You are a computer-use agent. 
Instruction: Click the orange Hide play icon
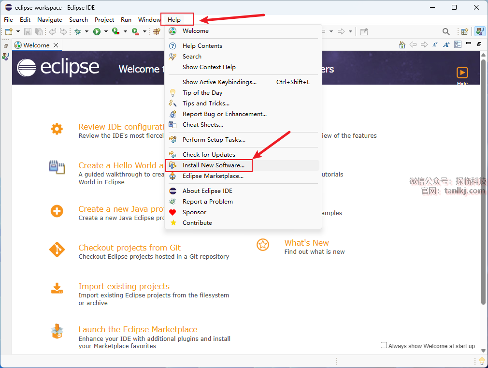point(462,73)
